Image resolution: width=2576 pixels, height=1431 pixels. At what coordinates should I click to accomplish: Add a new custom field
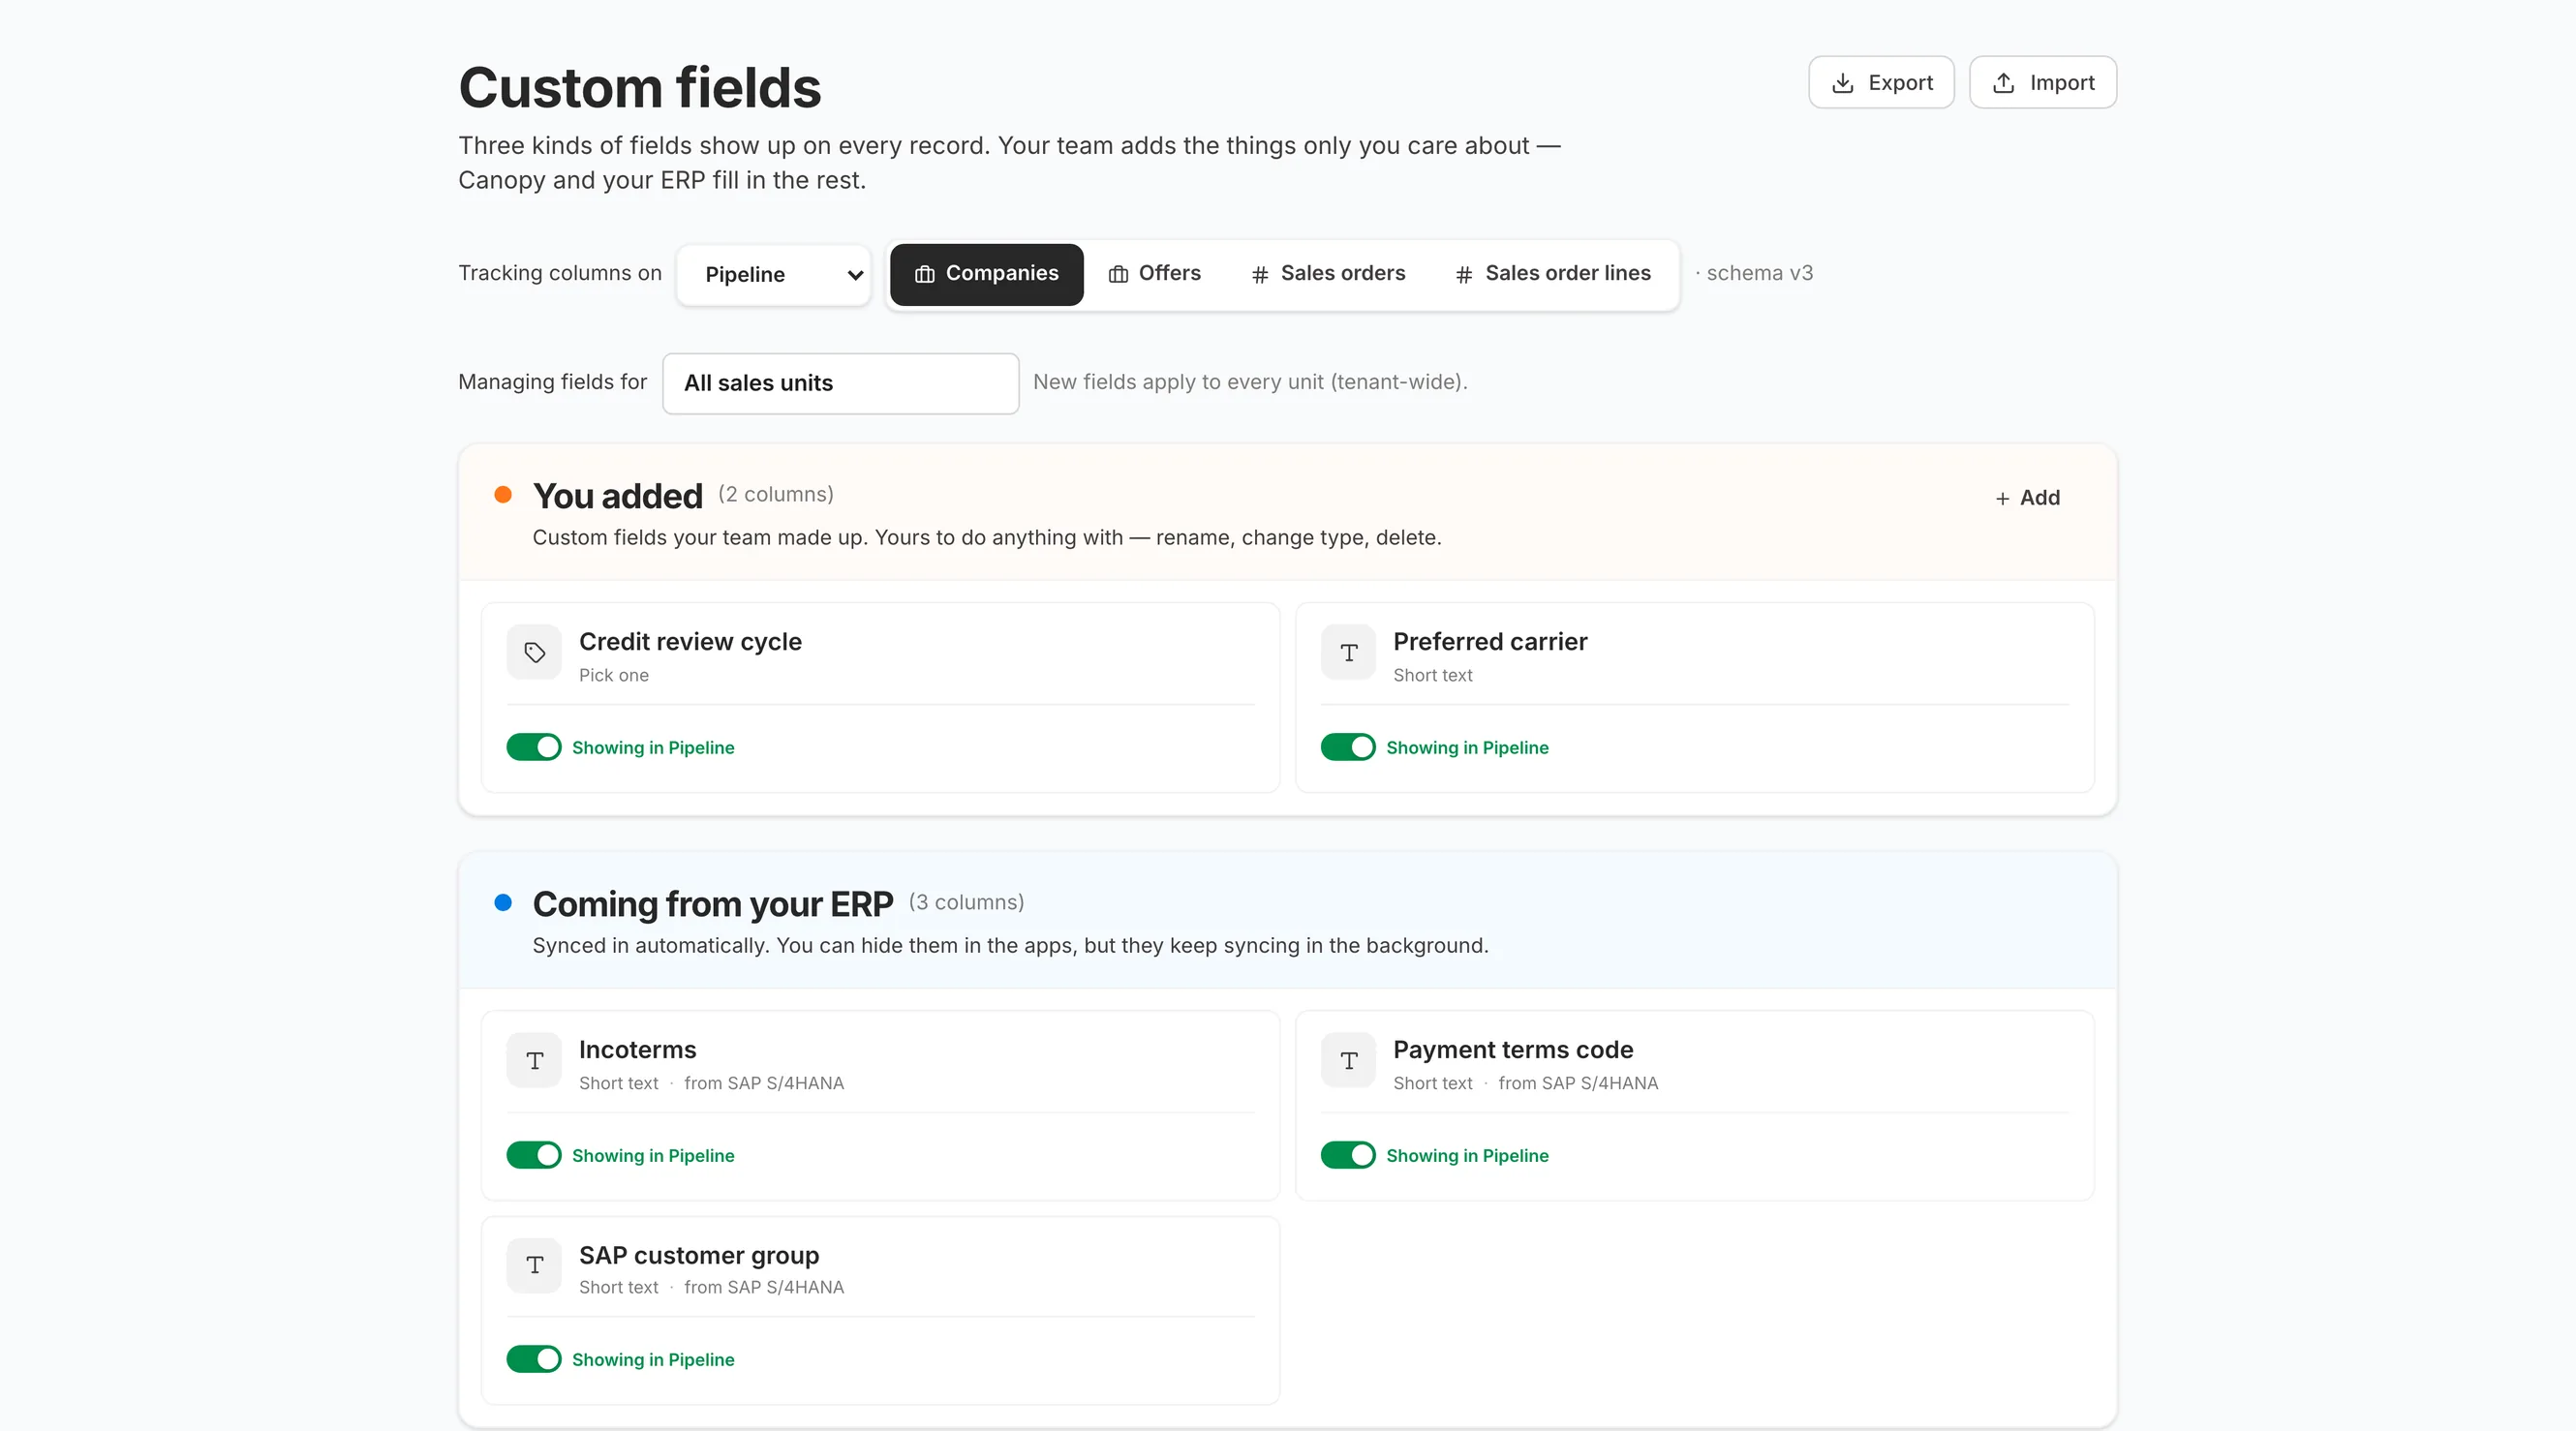pos(2027,498)
